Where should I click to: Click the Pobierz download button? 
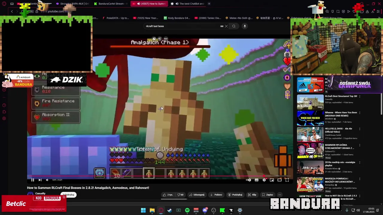[216, 195]
